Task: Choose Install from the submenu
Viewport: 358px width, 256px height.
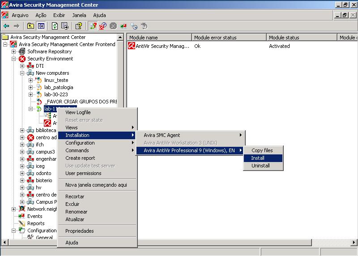Action: click(x=263, y=158)
